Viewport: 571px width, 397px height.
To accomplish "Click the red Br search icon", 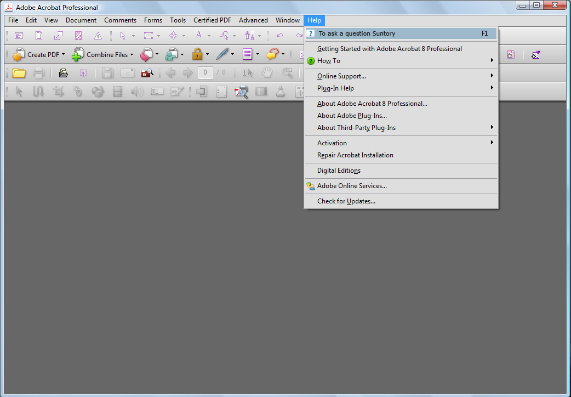I will point(147,73).
